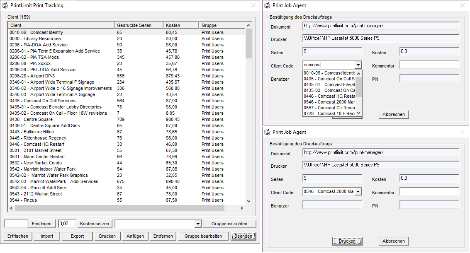Viewport: 470px width, 253px height.
Task: Click the horizontal scrollbar right arrow in client list
Action: point(241,208)
